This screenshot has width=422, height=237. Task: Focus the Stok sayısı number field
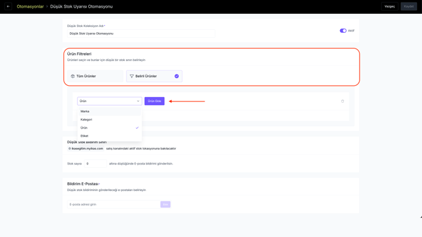pos(95,163)
